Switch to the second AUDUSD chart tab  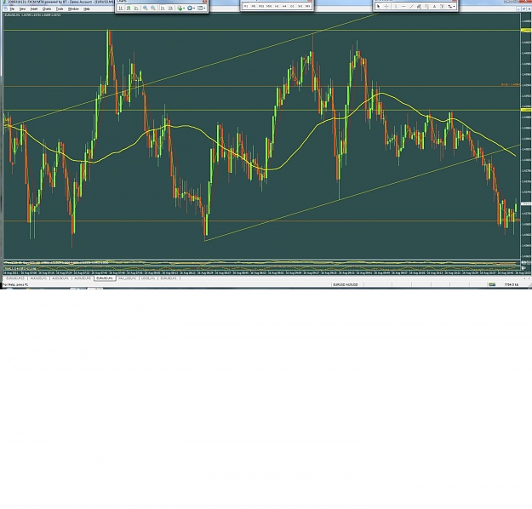pyautogui.click(x=60, y=278)
